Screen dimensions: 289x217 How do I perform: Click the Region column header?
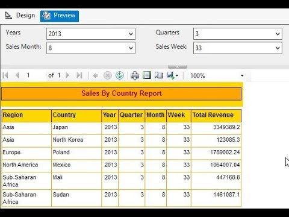[26, 116]
